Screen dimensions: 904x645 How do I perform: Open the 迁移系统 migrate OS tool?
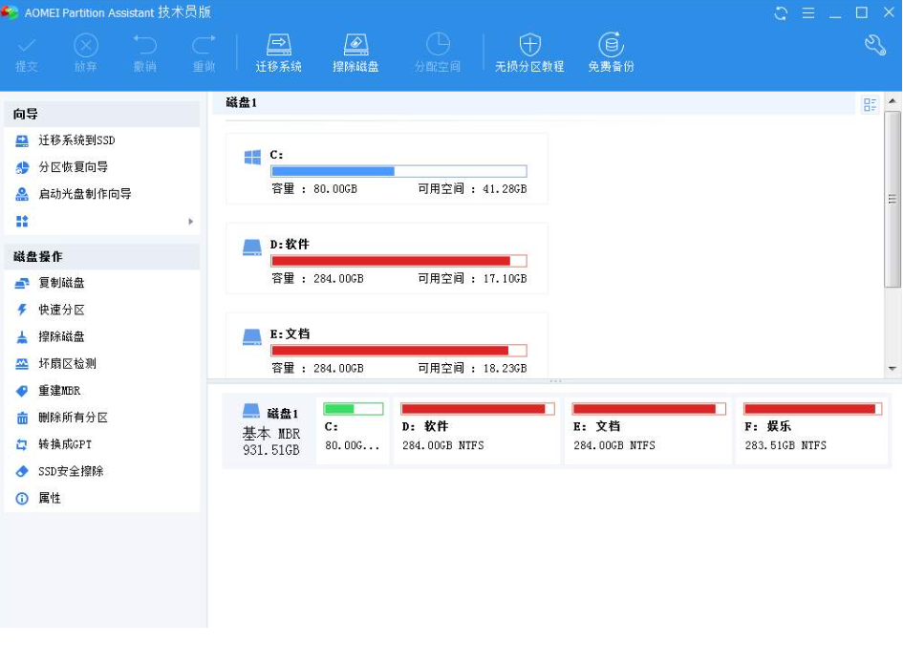[x=278, y=53]
